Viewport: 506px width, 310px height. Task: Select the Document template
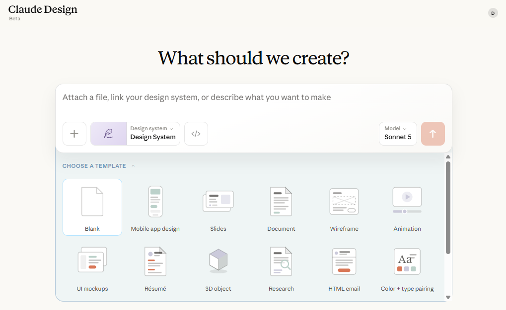pyautogui.click(x=281, y=207)
